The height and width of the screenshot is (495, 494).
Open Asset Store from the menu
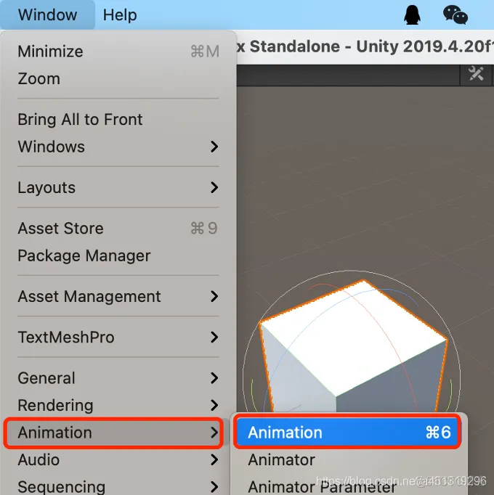[x=118, y=228]
